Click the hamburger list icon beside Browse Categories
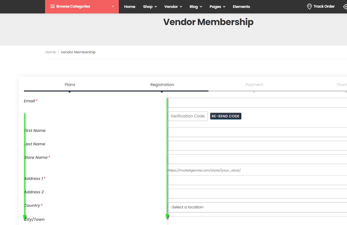Screen dimensions: 347x225 (52, 6)
